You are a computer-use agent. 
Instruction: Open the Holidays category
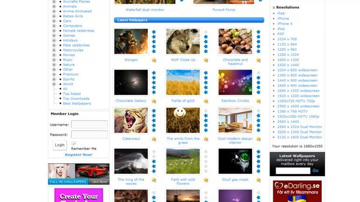pyautogui.click(x=70, y=40)
